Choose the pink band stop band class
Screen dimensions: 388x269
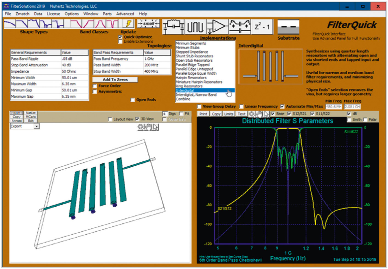point(113,24)
